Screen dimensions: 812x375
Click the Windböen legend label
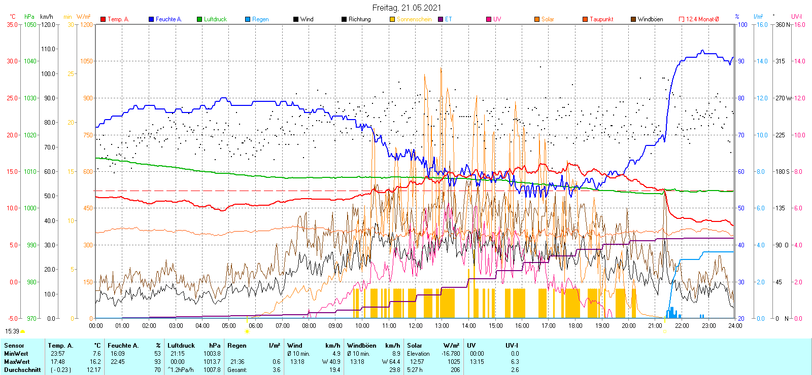click(650, 19)
